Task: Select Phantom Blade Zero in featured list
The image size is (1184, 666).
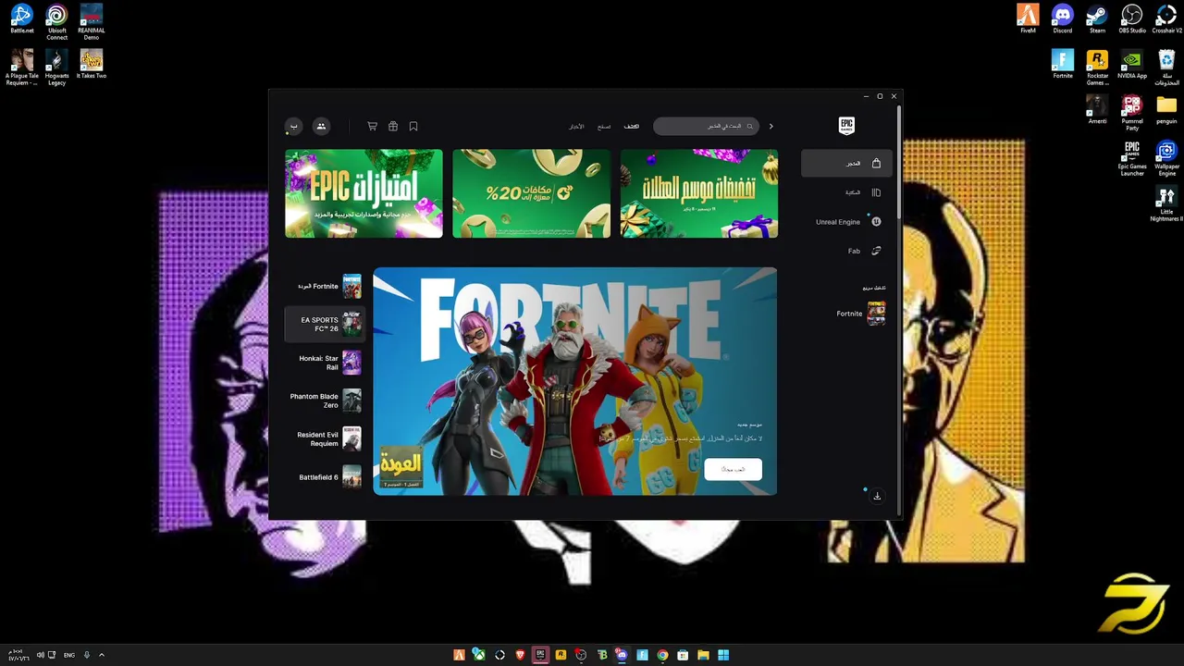Action: [325, 401]
